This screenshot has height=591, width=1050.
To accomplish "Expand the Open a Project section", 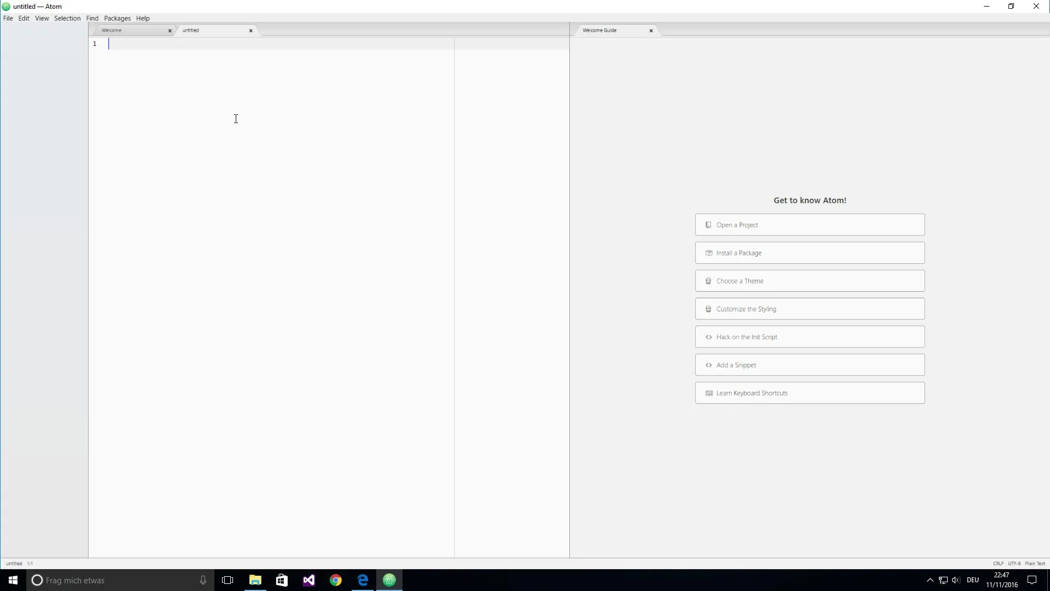I will [810, 225].
